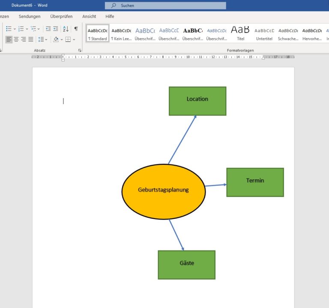Open the borders dropdown arrow

click(74, 39)
